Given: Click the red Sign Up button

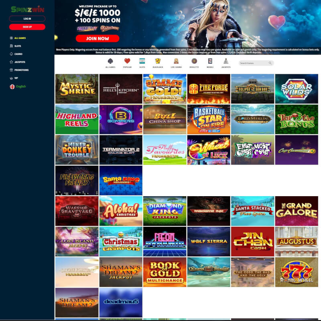Looking at the screenshot, I should click(x=27, y=27).
